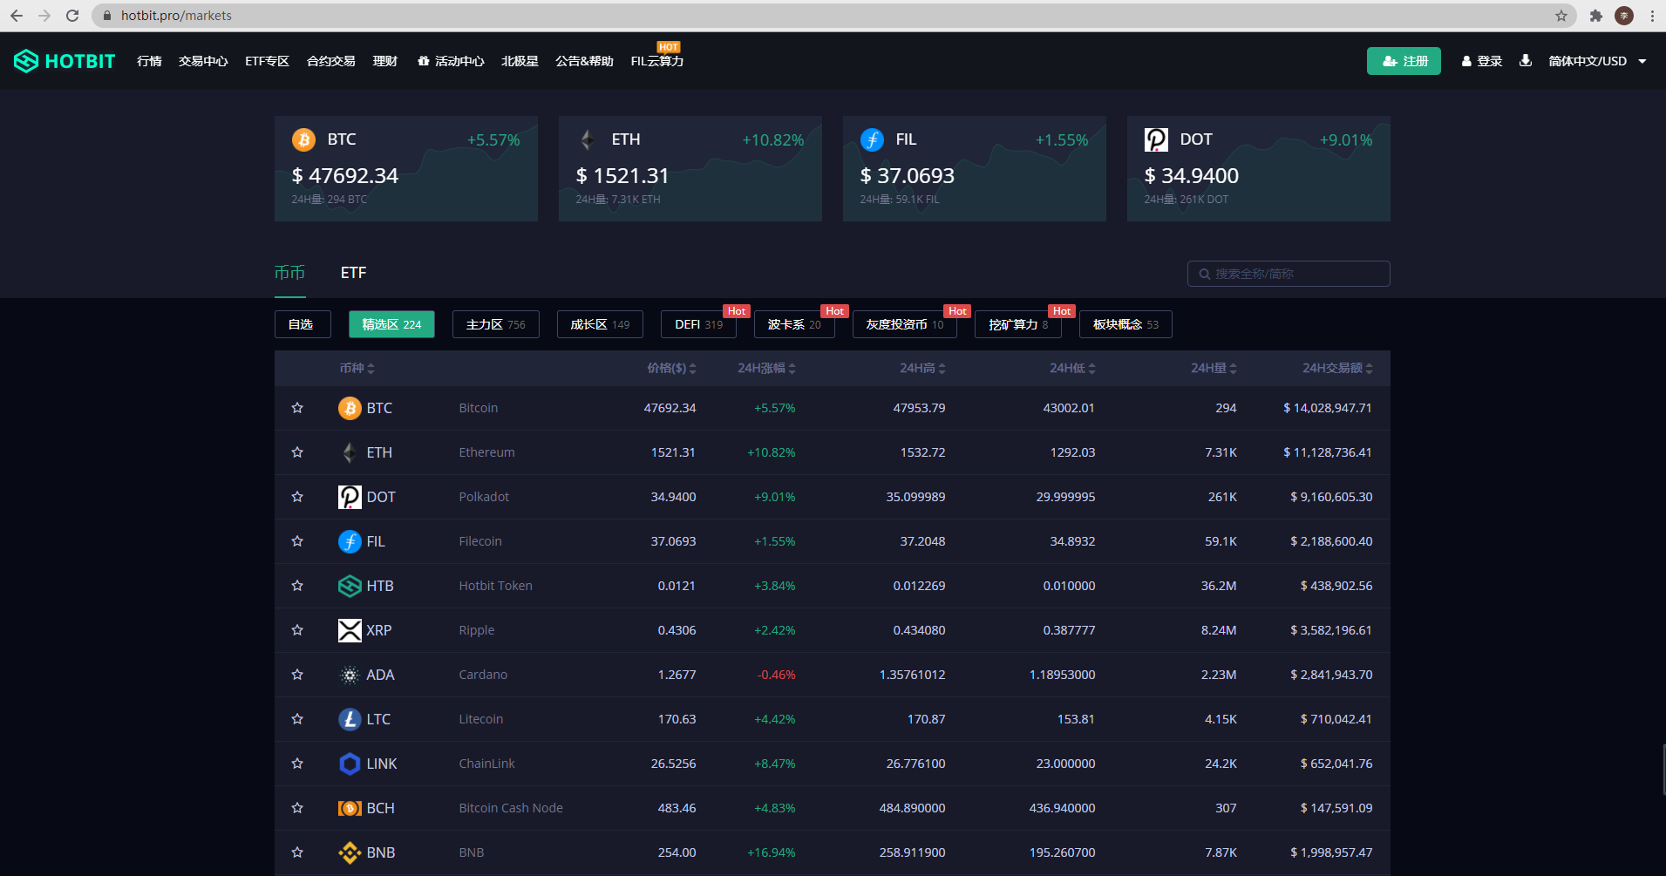Focus the 搜索全称/简称 search field
Image resolution: width=1666 pixels, height=876 pixels.
[x=1289, y=274]
